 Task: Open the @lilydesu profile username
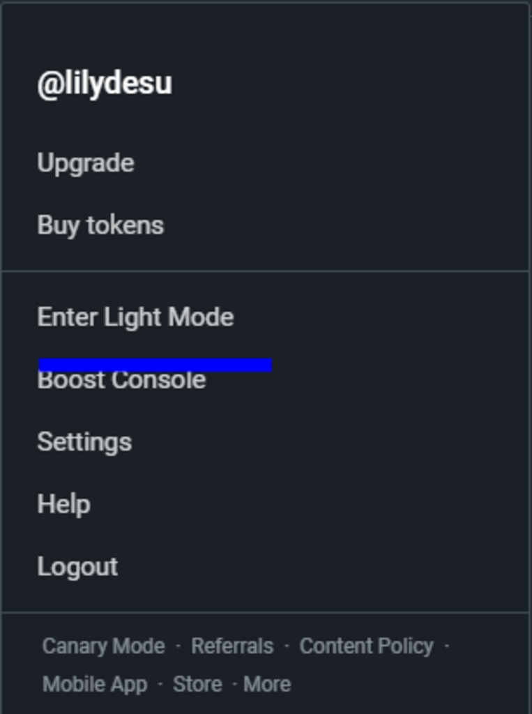click(105, 84)
